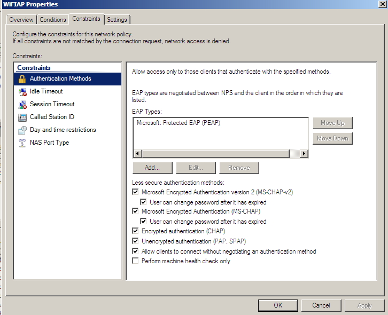Click the Authentication Methods lock icon
The height and width of the screenshot is (315, 388).
point(22,78)
